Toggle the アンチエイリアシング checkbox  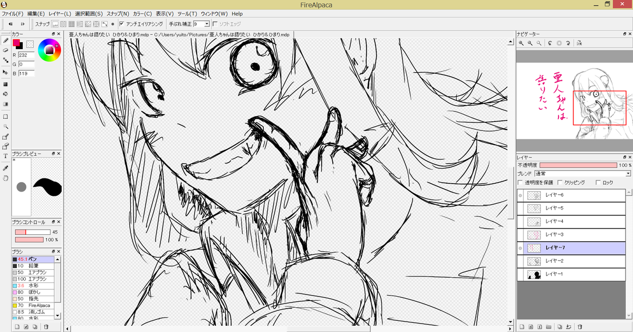click(122, 24)
